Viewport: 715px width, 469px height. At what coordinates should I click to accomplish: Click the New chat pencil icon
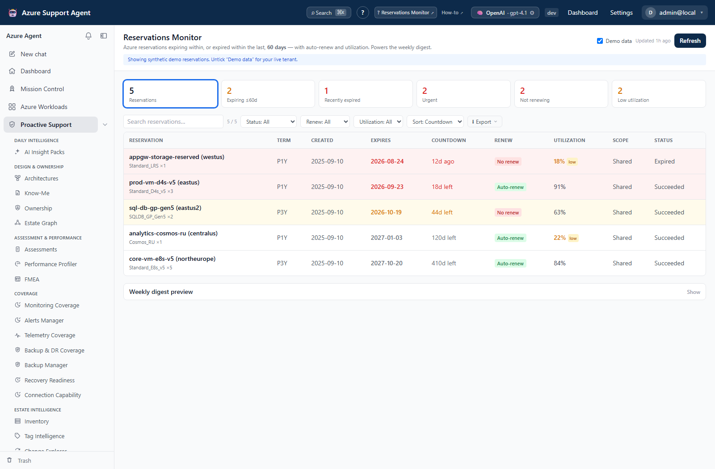click(x=12, y=54)
